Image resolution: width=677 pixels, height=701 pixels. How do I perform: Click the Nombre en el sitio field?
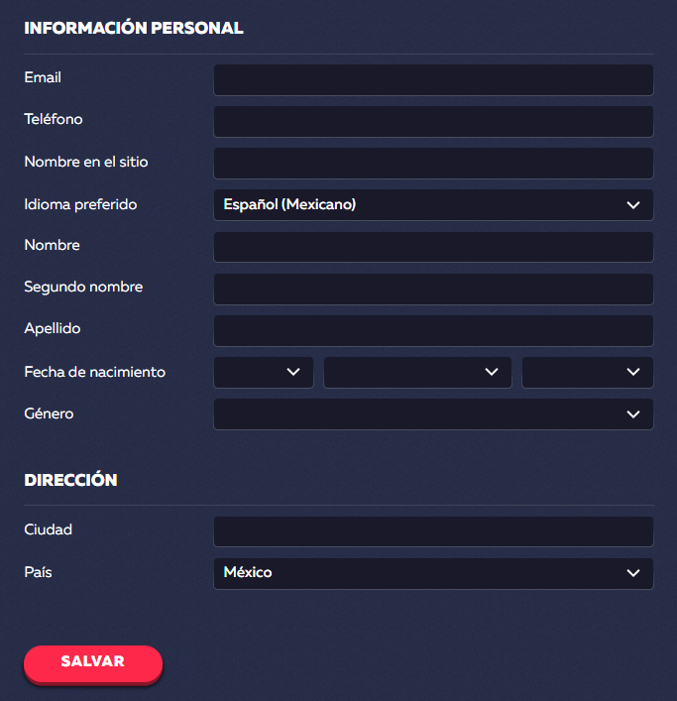click(x=433, y=164)
